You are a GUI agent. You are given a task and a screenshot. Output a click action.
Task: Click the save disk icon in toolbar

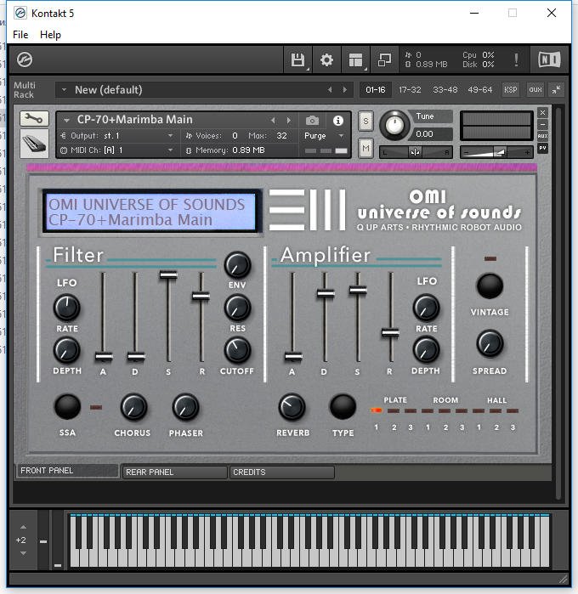[297, 60]
